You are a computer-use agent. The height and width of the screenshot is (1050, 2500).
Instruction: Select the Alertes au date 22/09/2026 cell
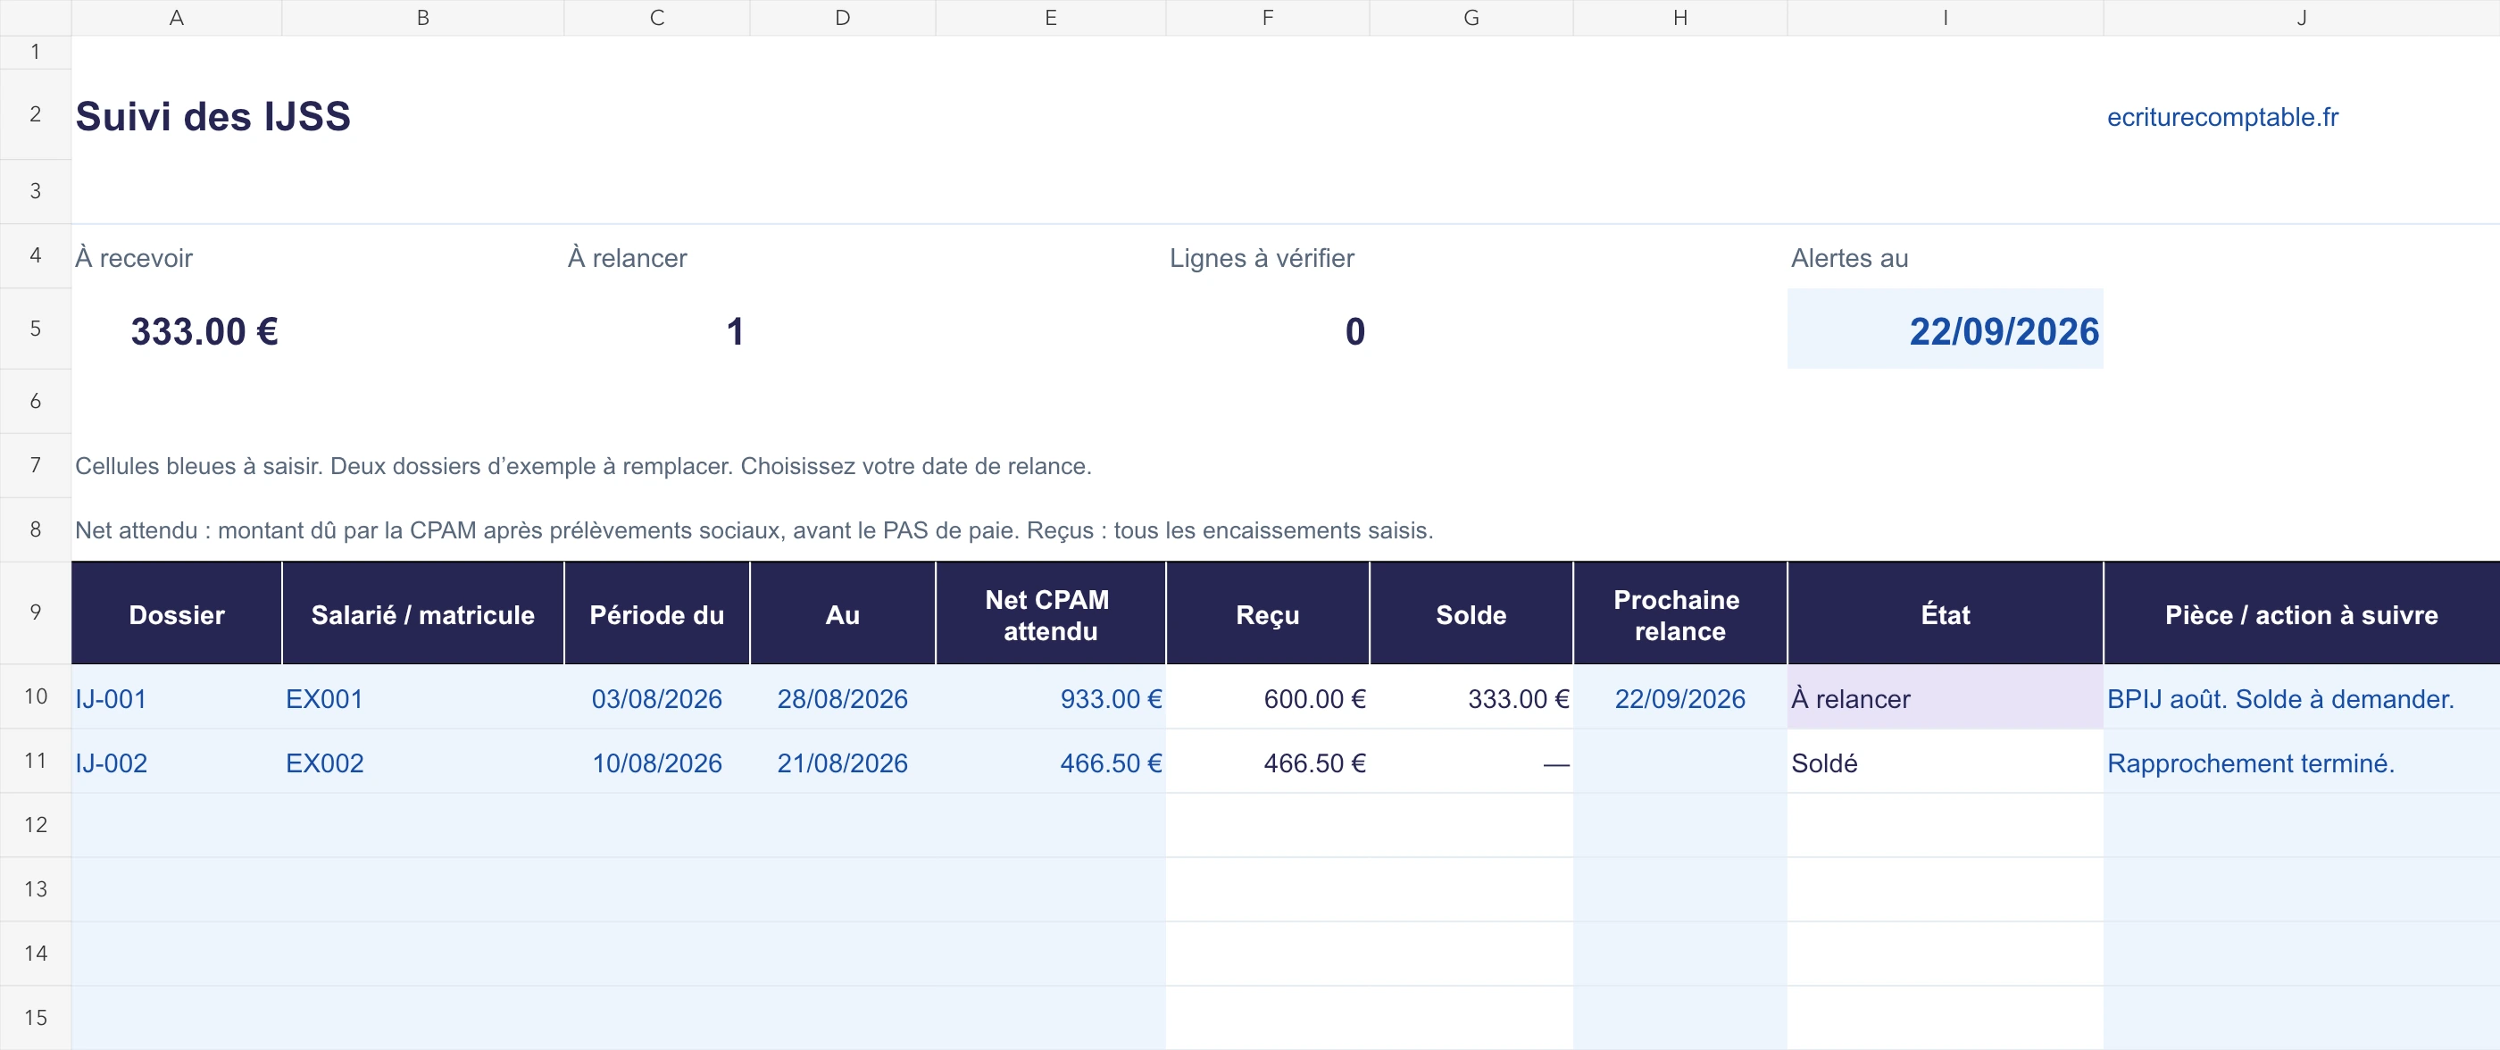click(1945, 329)
